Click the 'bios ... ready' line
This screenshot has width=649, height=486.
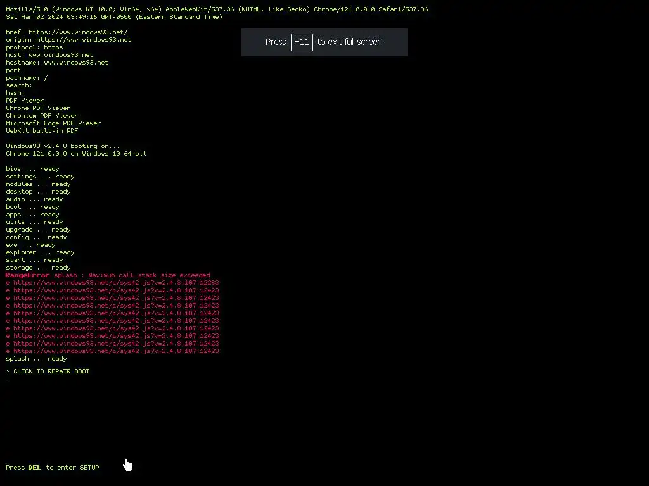tap(32, 168)
